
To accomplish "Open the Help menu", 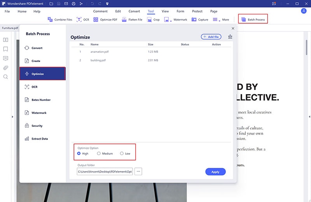I will click(37, 11).
